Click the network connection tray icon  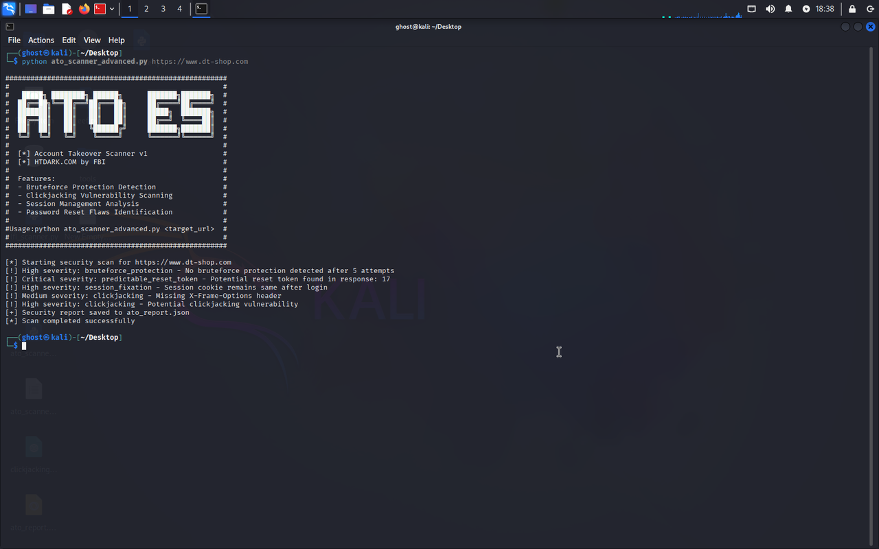pos(751,9)
